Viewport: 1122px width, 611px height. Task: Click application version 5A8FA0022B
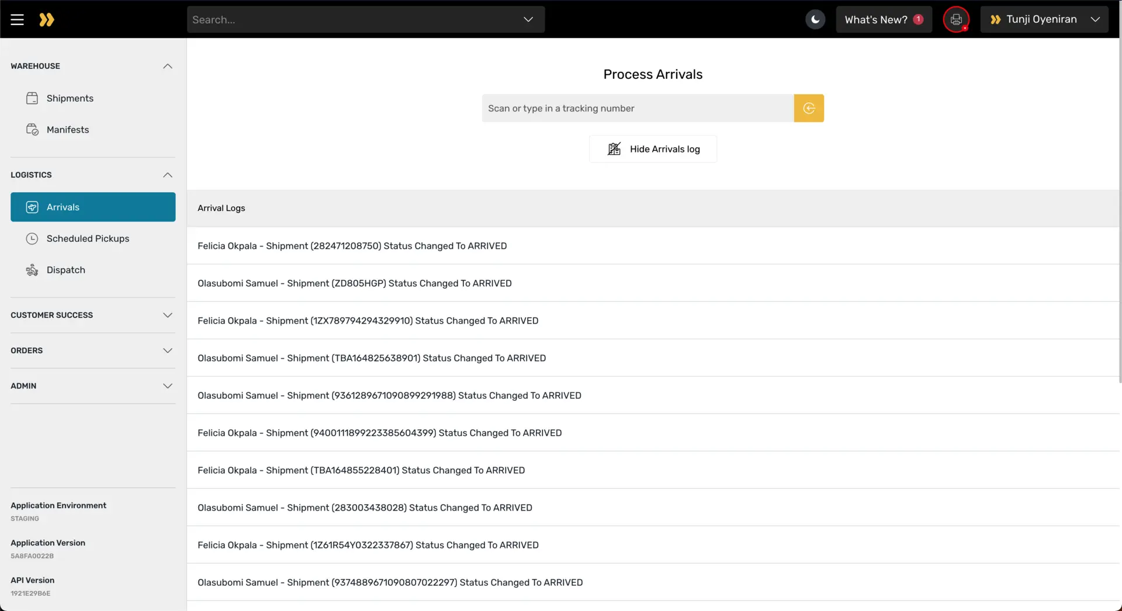click(32, 556)
